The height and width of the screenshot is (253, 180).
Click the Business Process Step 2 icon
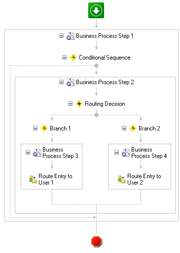[x=71, y=82]
